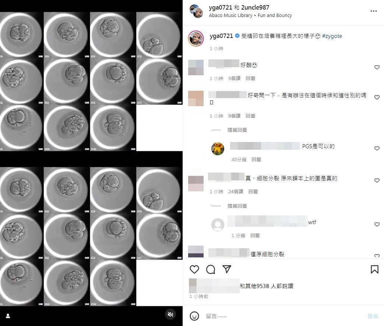Image resolution: width=384 pixels, height=326 pixels.
Task: Reply to the 好酷 comment
Action: tap(250, 79)
